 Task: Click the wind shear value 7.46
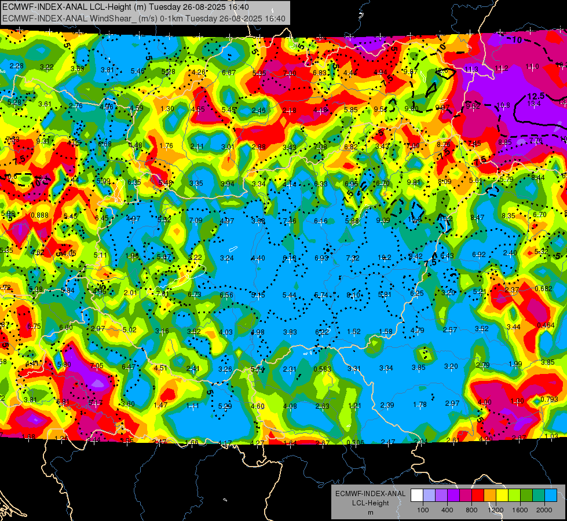tap(289, 221)
